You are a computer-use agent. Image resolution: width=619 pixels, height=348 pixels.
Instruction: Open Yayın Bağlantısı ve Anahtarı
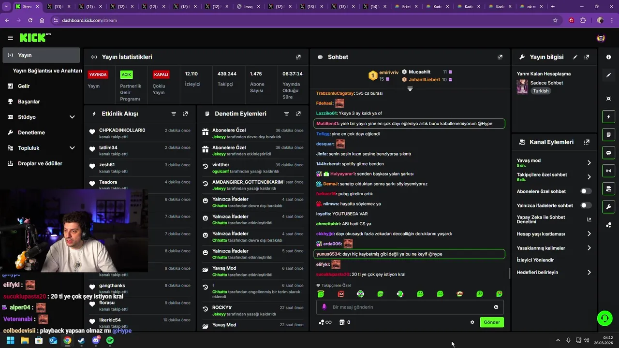point(47,71)
